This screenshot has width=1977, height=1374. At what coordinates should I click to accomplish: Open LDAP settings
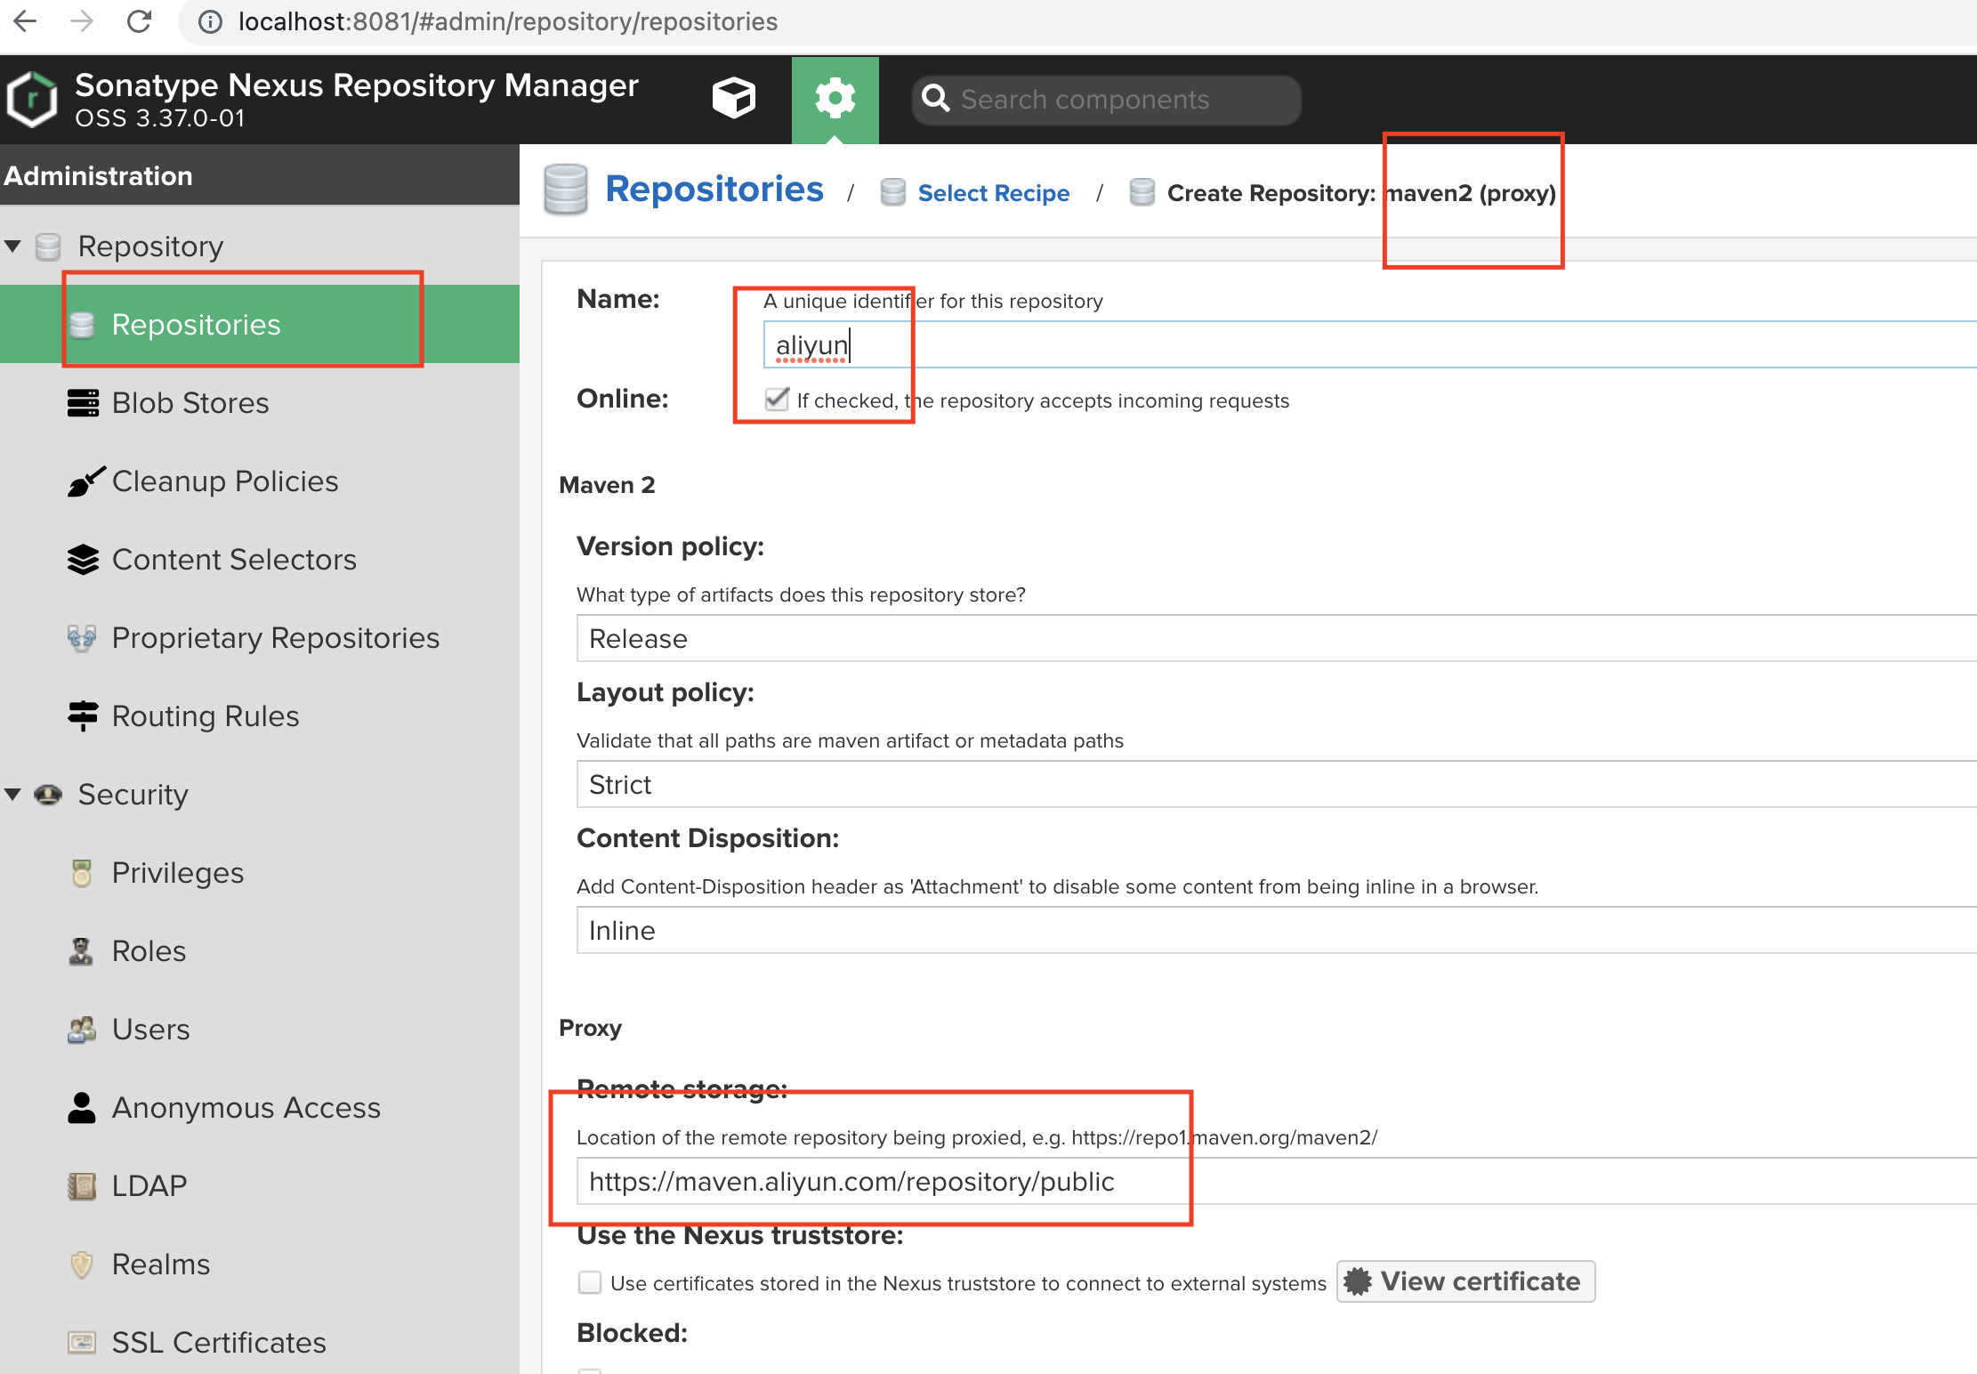(149, 1185)
